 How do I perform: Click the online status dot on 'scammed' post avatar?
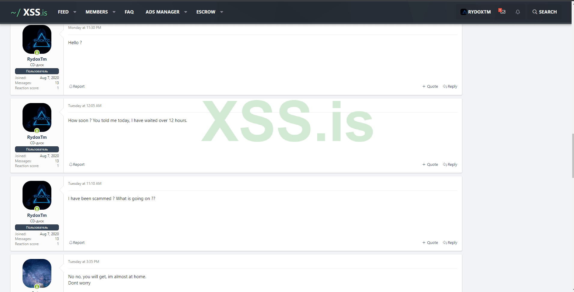(37, 209)
